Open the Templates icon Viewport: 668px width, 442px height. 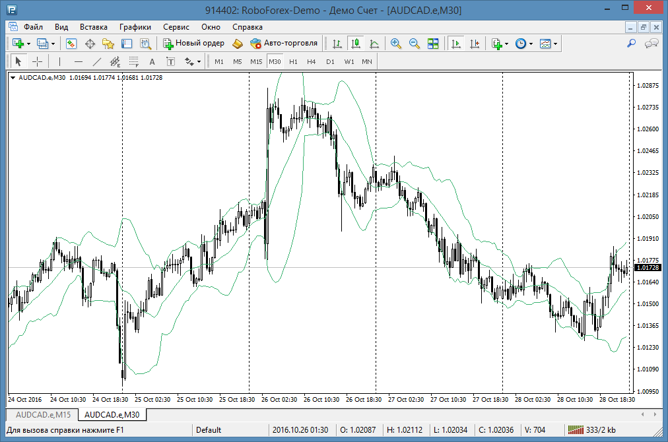point(545,44)
